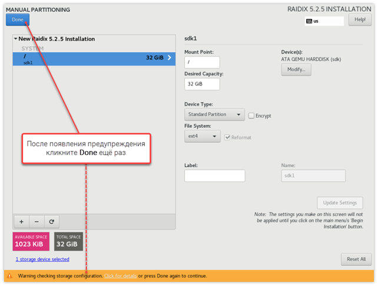378x286 pixels.
Task: Click the blue Done button
Action: [x=18, y=19]
